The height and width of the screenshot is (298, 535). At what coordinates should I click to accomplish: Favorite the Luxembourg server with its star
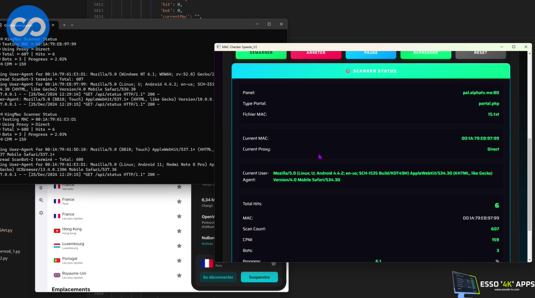click(179, 246)
